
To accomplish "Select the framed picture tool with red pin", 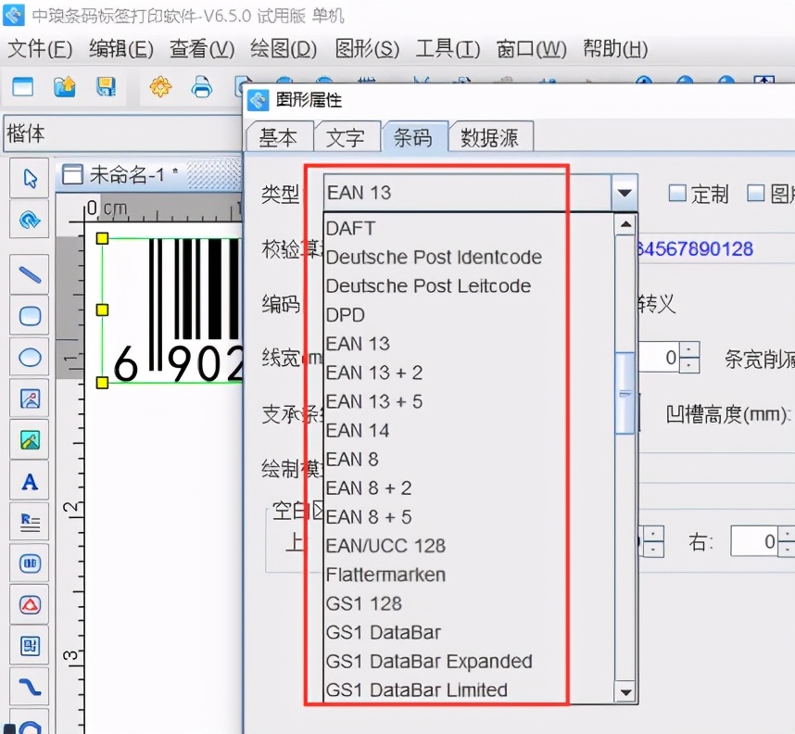I will pyautogui.click(x=30, y=399).
